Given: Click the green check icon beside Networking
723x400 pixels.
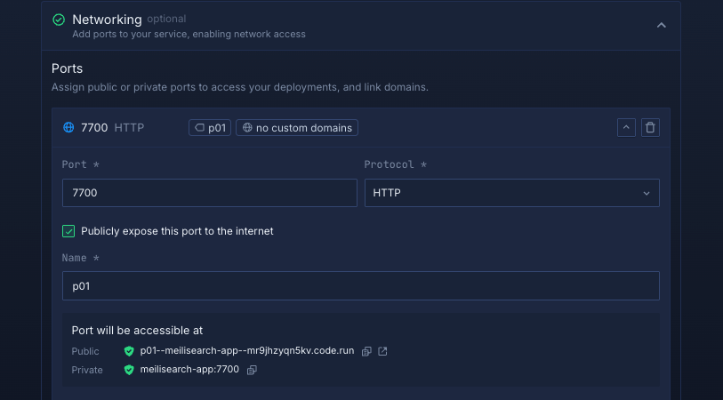Looking at the screenshot, I should pos(59,20).
